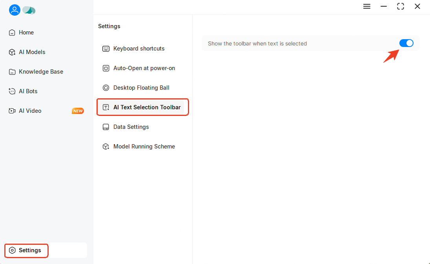This screenshot has height=264, width=430.
Task: Open AI Models from the sidebar
Action: [x=31, y=52]
